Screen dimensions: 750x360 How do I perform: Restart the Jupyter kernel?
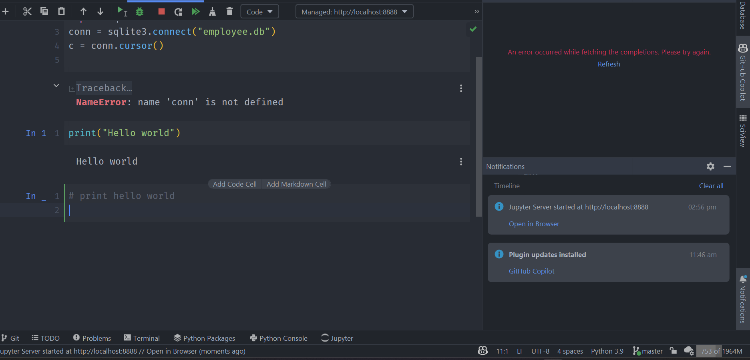click(179, 12)
